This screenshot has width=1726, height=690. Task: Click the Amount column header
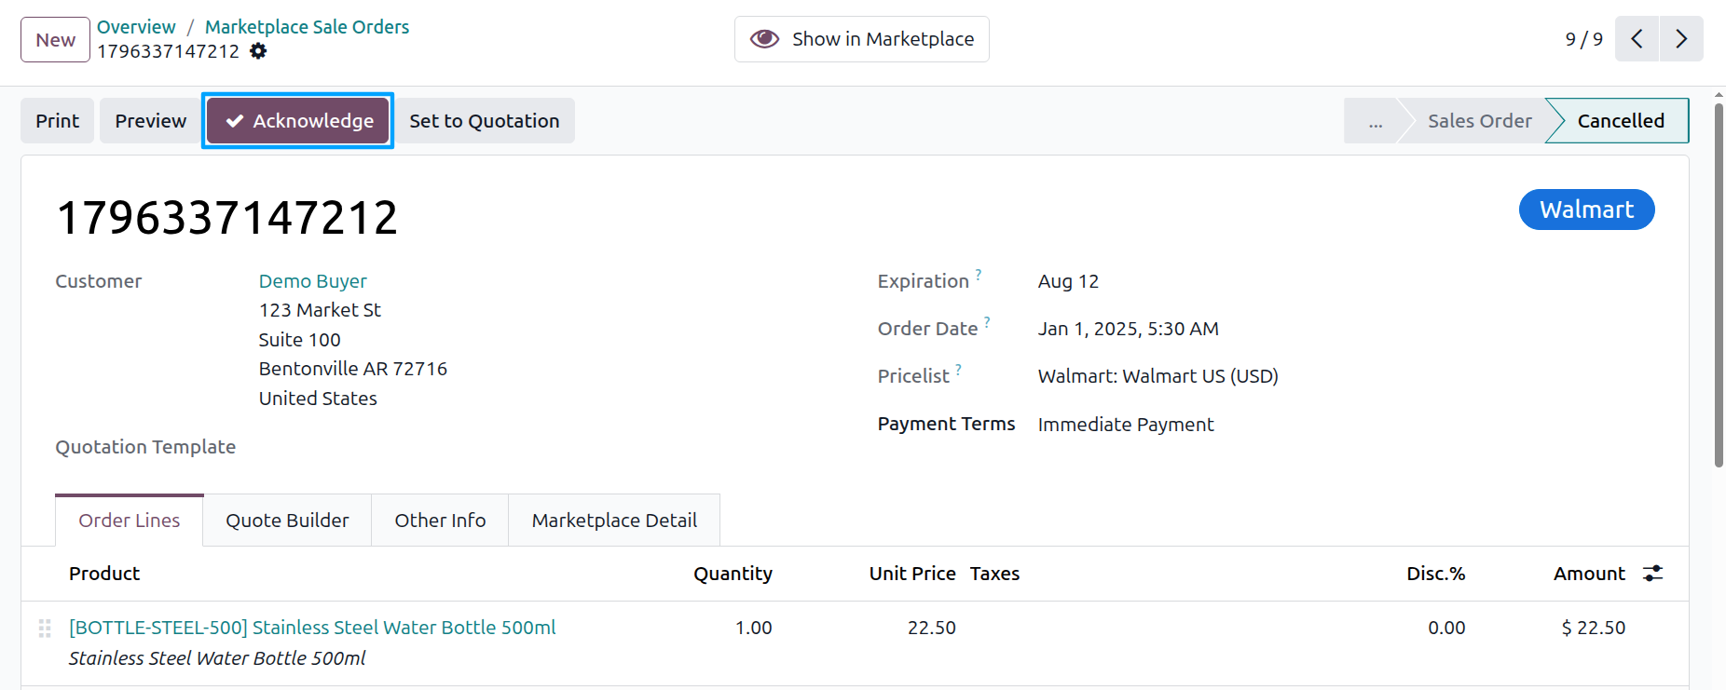pyautogui.click(x=1589, y=574)
